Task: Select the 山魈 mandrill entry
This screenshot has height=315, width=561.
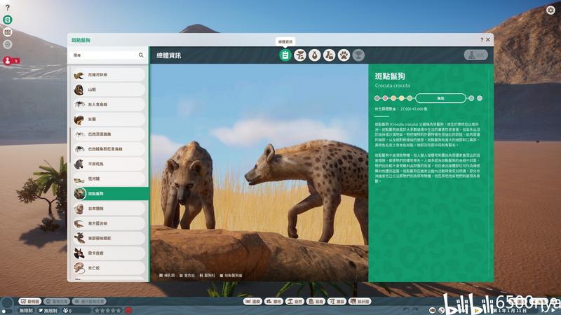Action: click(x=109, y=90)
